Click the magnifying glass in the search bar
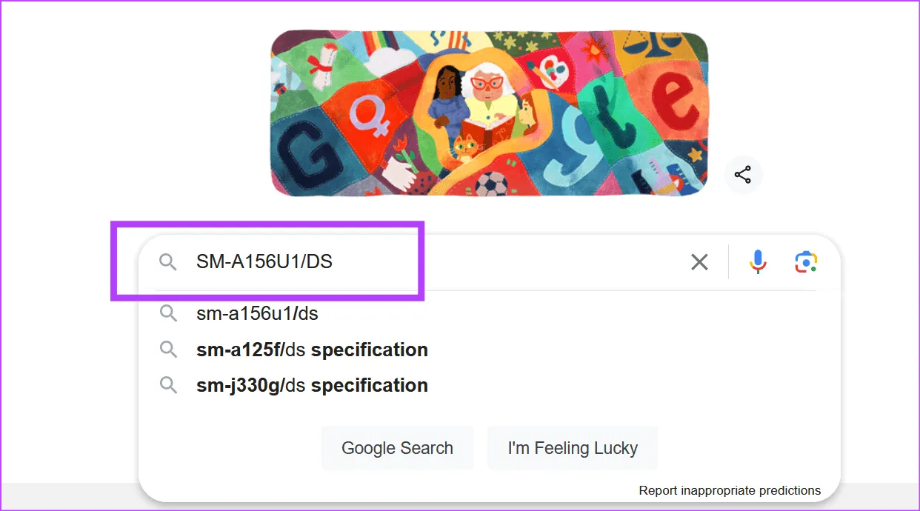This screenshot has height=511, width=920. (x=167, y=261)
